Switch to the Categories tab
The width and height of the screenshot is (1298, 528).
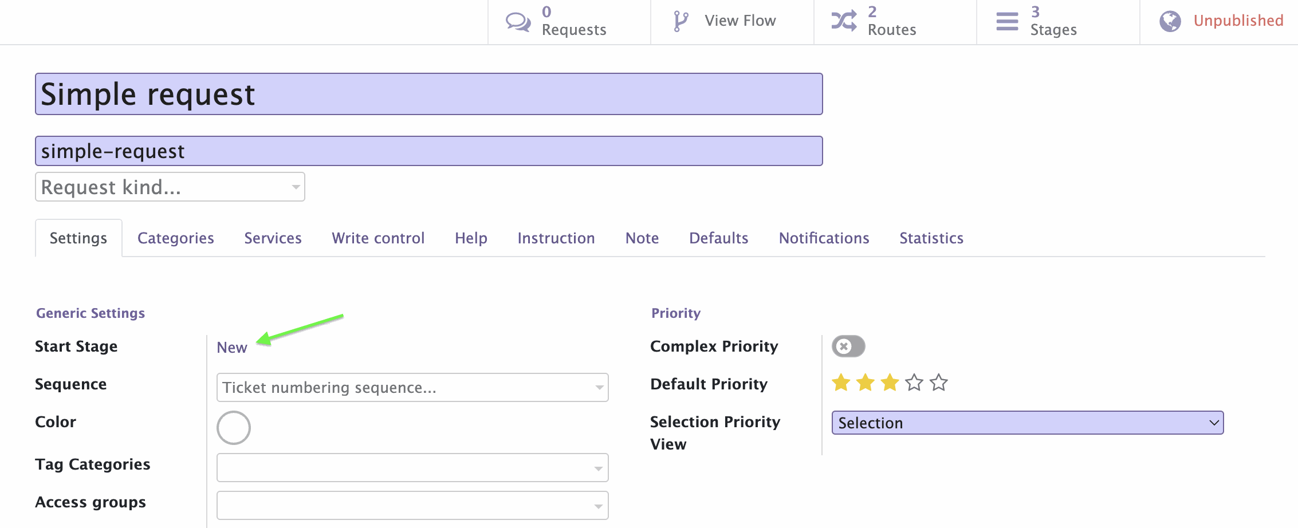176,238
